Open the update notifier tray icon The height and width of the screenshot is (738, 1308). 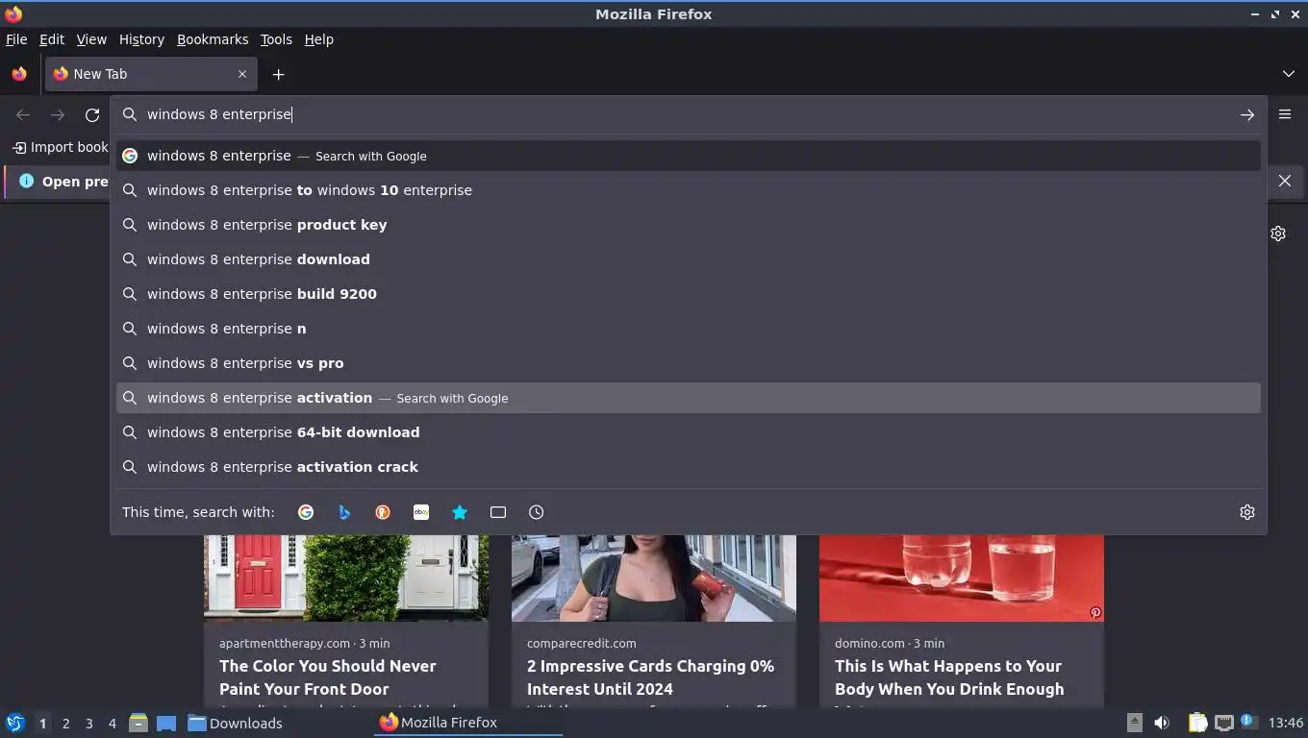click(1248, 721)
